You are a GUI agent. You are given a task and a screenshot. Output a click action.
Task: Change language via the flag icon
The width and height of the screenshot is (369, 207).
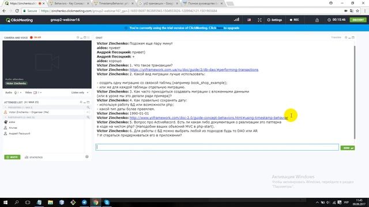coord(249,20)
